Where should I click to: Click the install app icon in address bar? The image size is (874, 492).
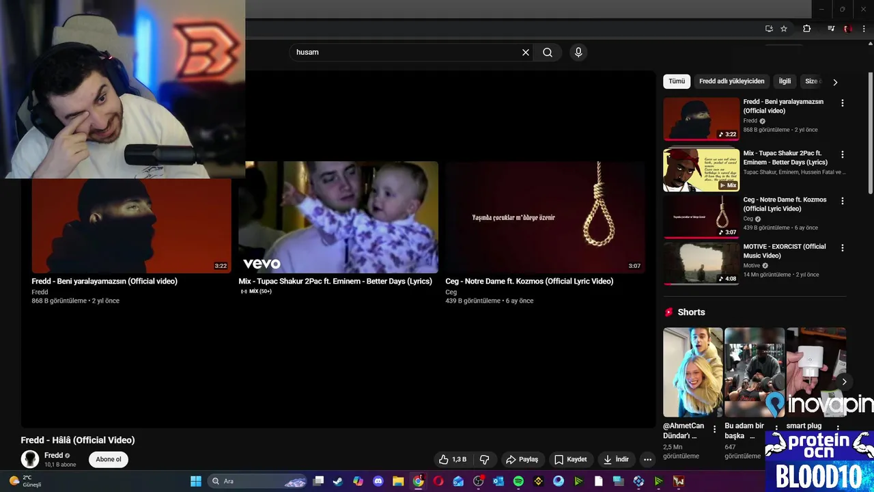click(x=769, y=29)
